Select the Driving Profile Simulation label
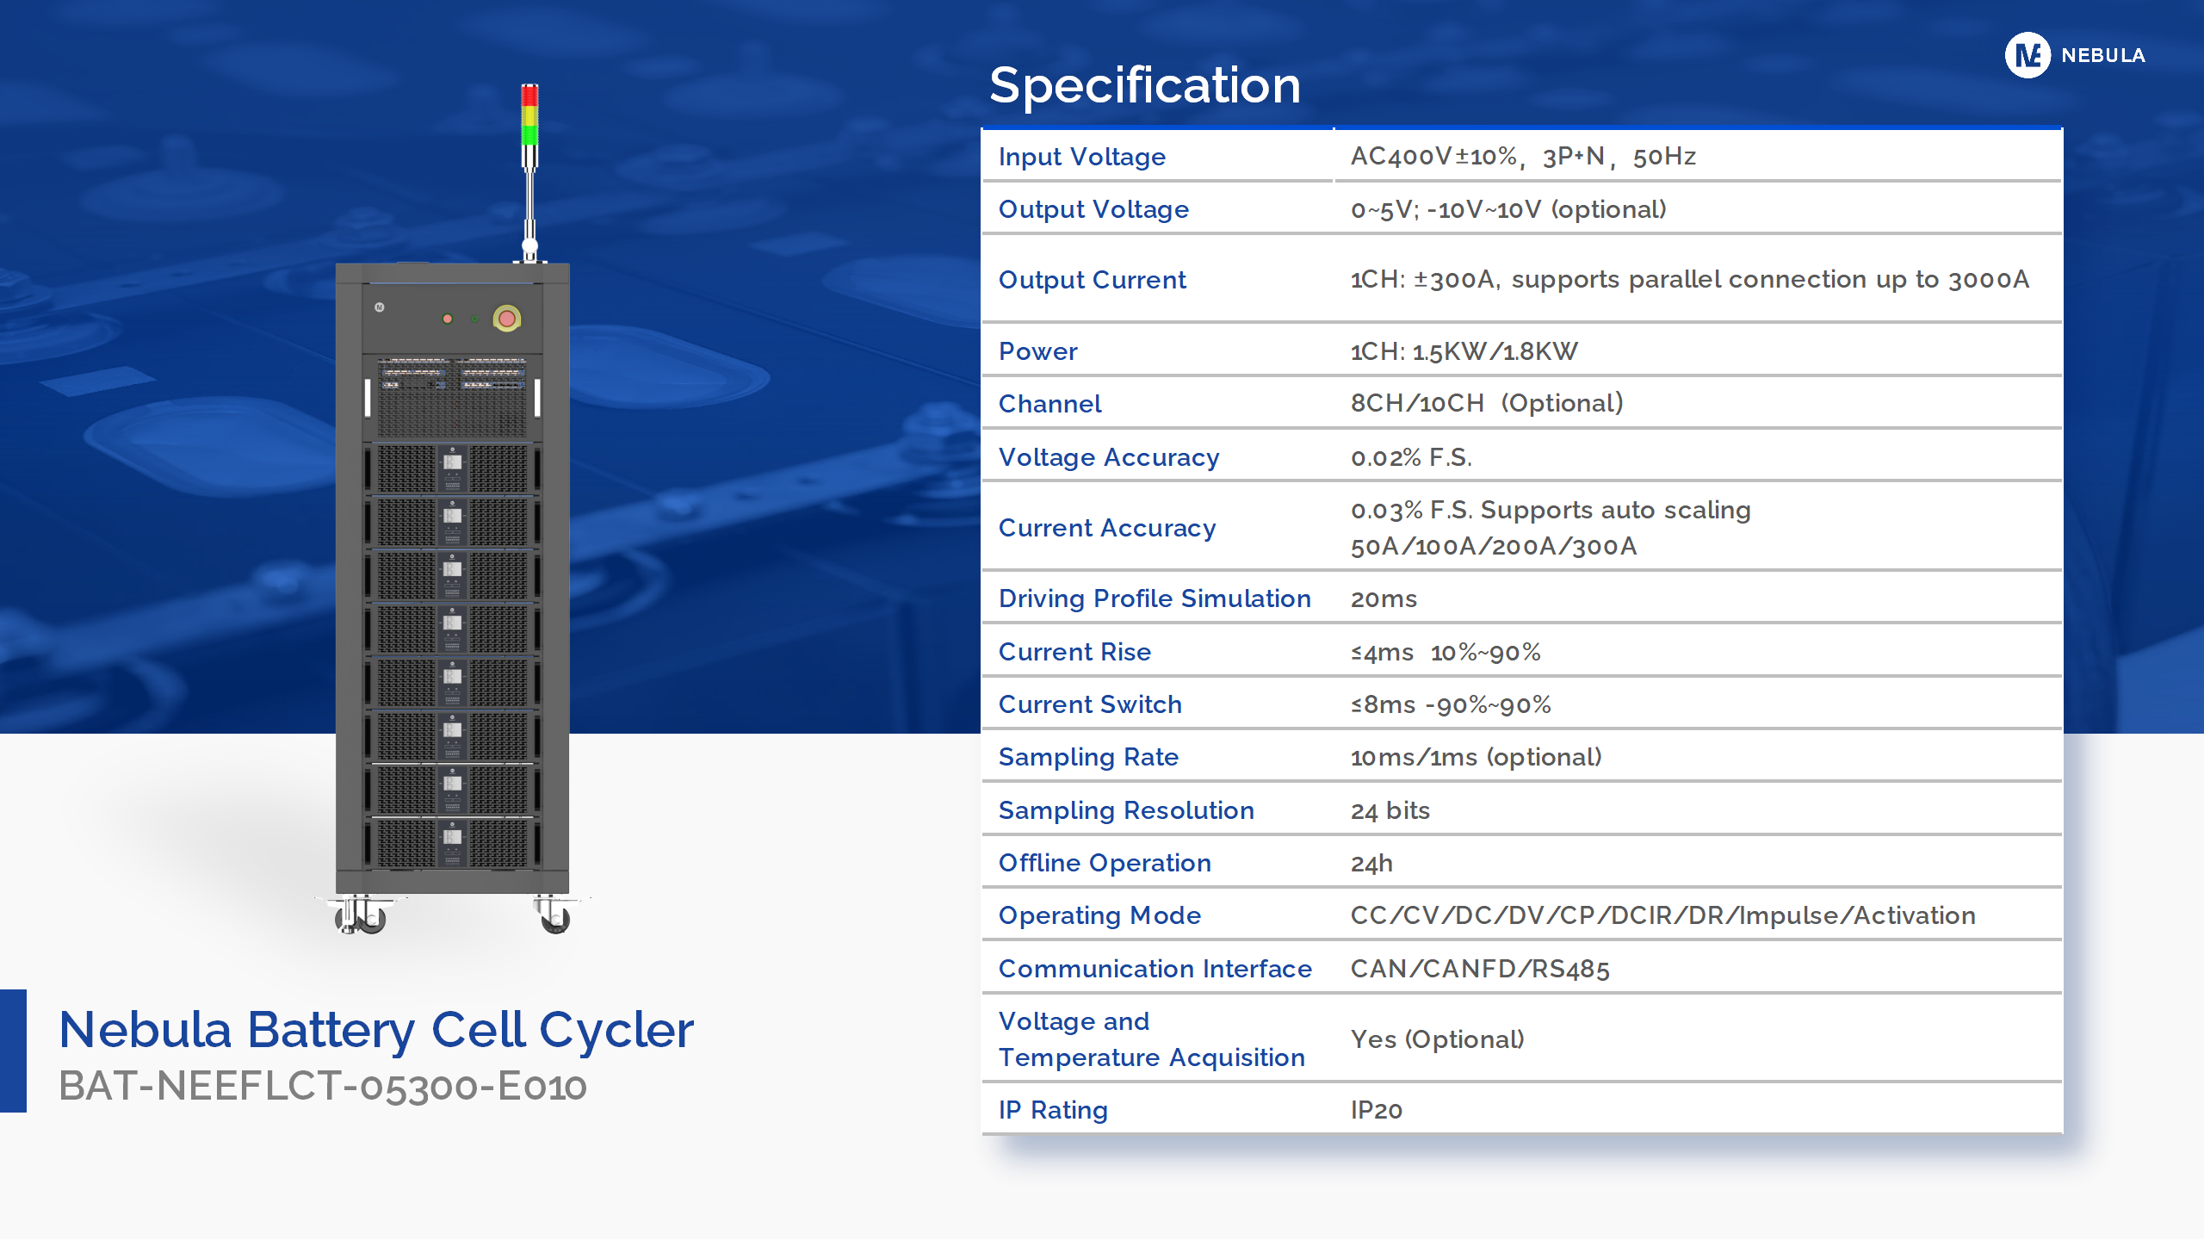 [x=1155, y=598]
